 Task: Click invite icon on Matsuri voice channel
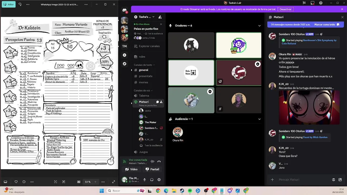[161, 102]
